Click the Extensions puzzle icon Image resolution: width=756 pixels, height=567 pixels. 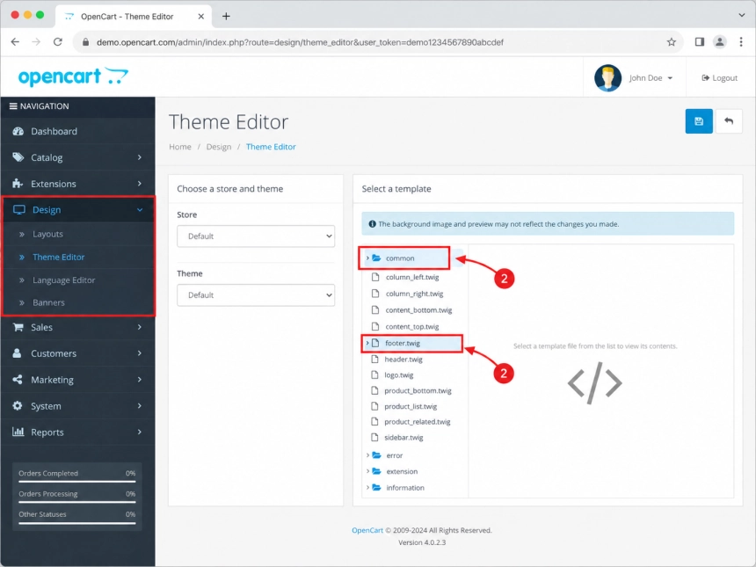coord(18,183)
